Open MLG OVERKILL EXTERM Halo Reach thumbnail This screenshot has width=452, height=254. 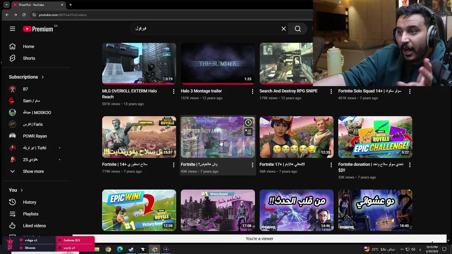(x=139, y=64)
